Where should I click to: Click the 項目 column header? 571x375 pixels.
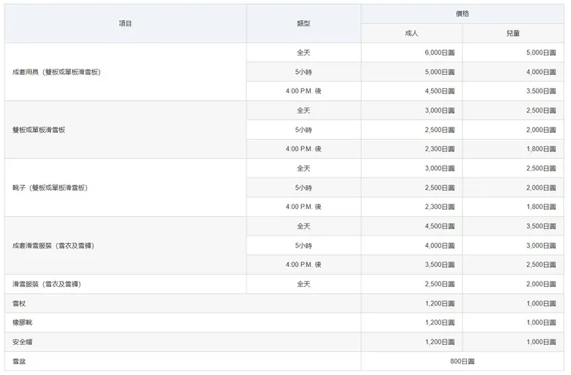point(125,23)
